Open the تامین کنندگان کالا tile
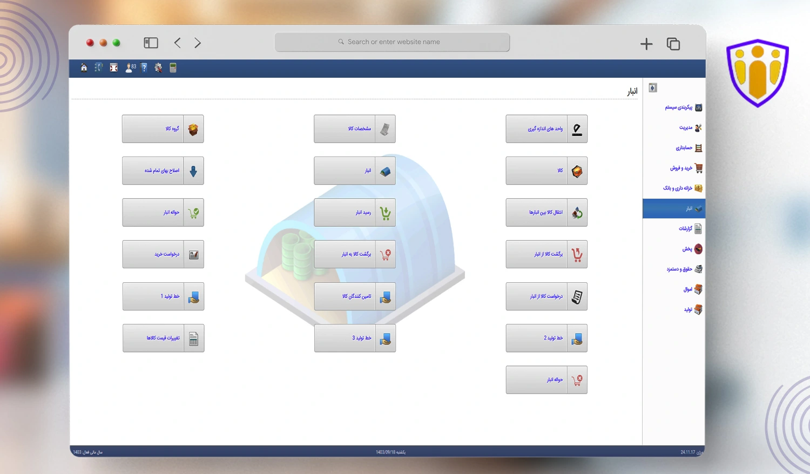Viewport: 810px width, 474px height. [x=355, y=296]
